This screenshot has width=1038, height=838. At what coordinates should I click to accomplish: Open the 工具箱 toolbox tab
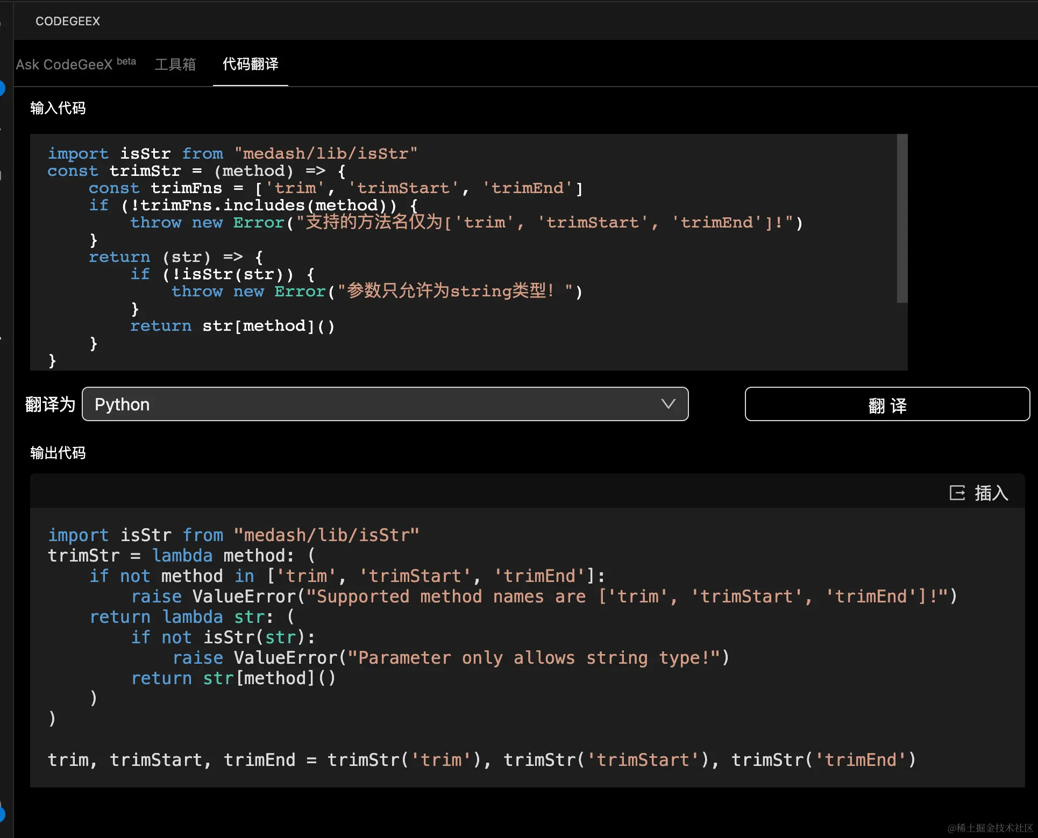point(175,65)
